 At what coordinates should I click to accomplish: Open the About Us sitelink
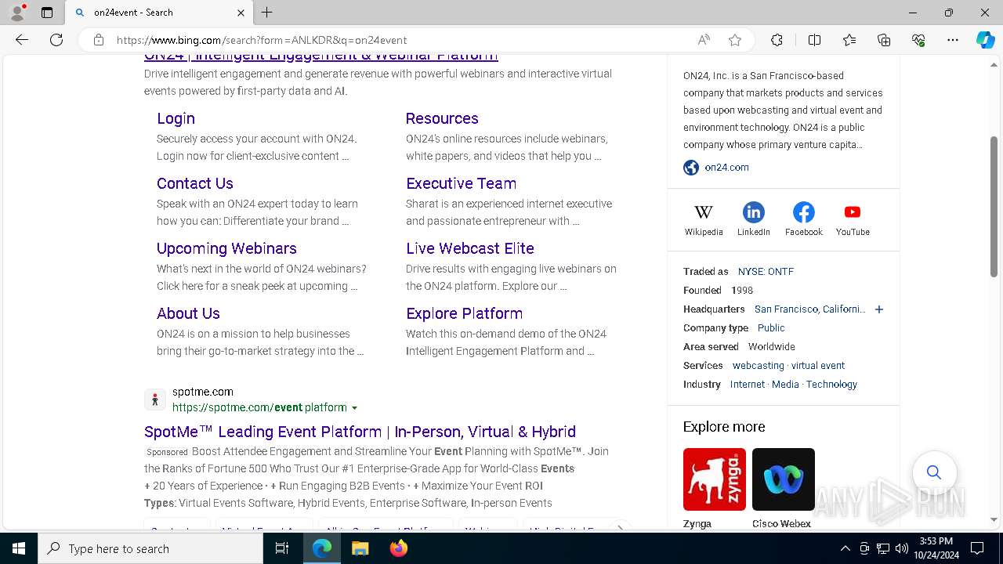(x=188, y=313)
